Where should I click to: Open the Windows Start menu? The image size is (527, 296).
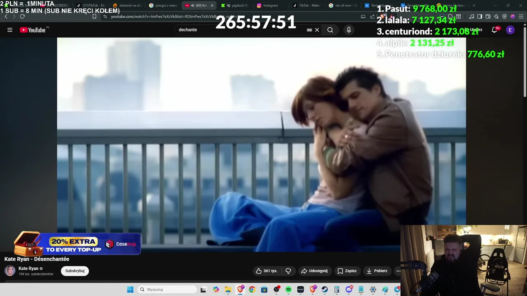130,289
